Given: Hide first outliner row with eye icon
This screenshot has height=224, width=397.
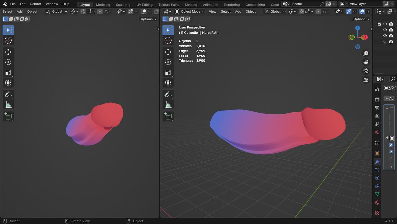Looking at the screenshot, I should point(385,24).
